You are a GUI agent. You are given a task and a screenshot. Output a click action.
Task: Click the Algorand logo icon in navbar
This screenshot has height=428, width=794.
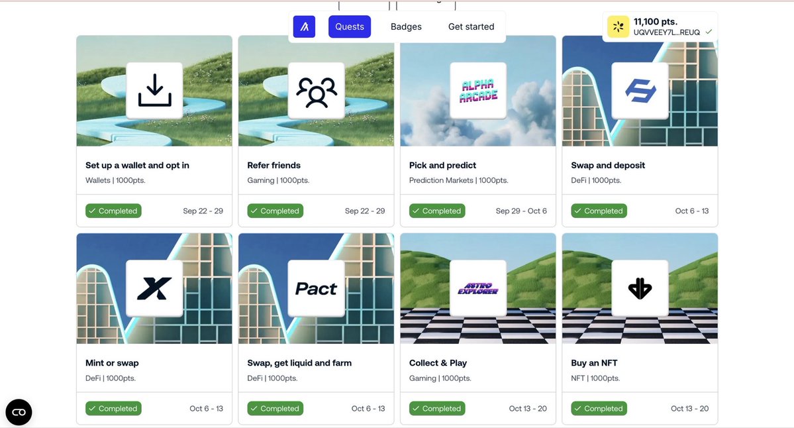tap(305, 27)
